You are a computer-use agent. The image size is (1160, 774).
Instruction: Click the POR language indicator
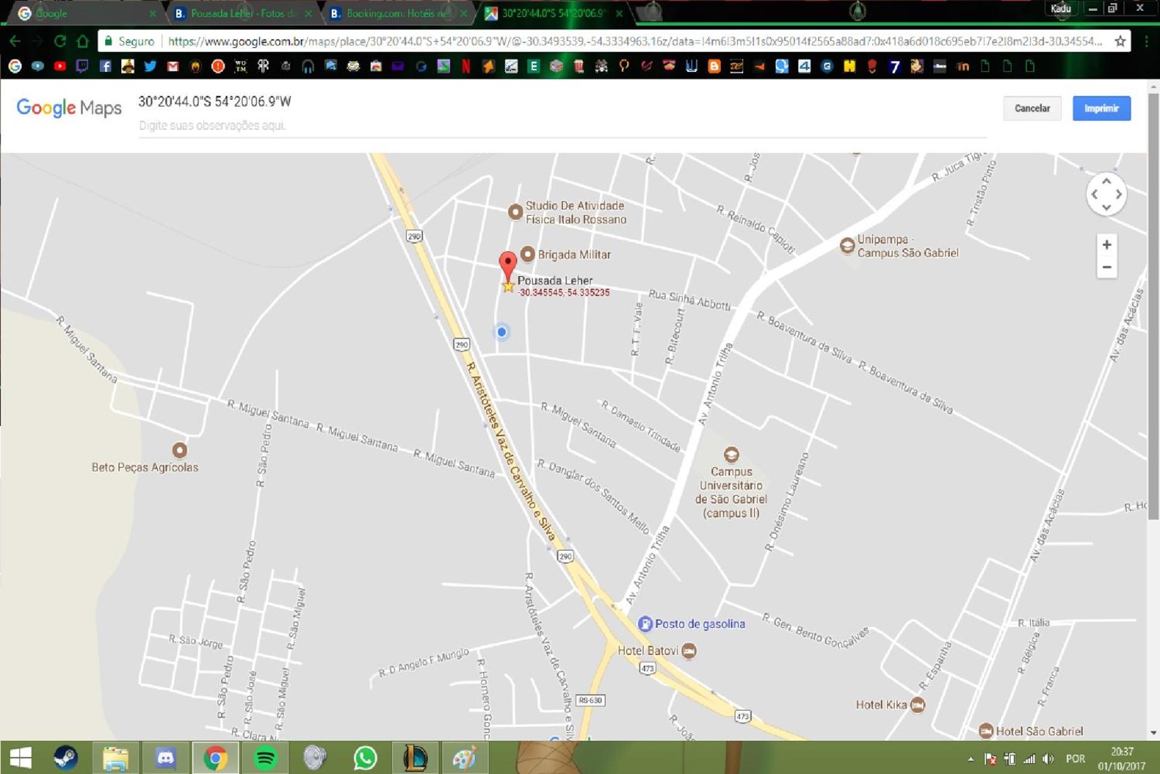coord(1075,759)
